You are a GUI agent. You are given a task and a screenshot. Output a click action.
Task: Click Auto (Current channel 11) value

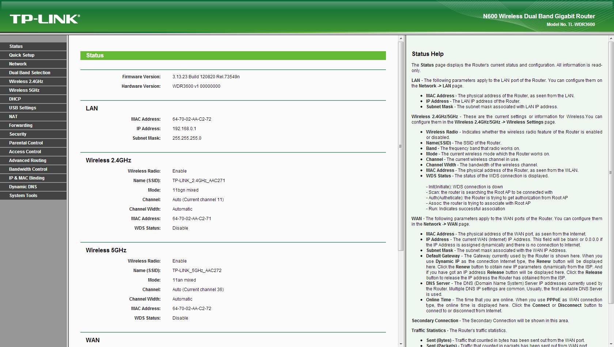pos(198,200)
